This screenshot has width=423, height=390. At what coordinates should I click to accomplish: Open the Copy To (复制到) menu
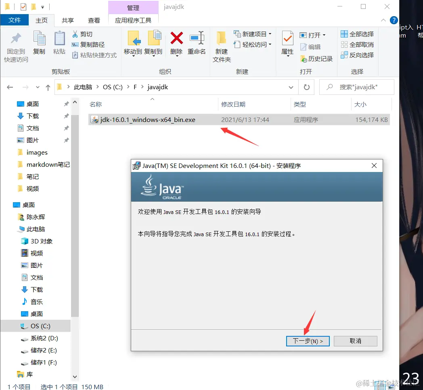[153, 43]
